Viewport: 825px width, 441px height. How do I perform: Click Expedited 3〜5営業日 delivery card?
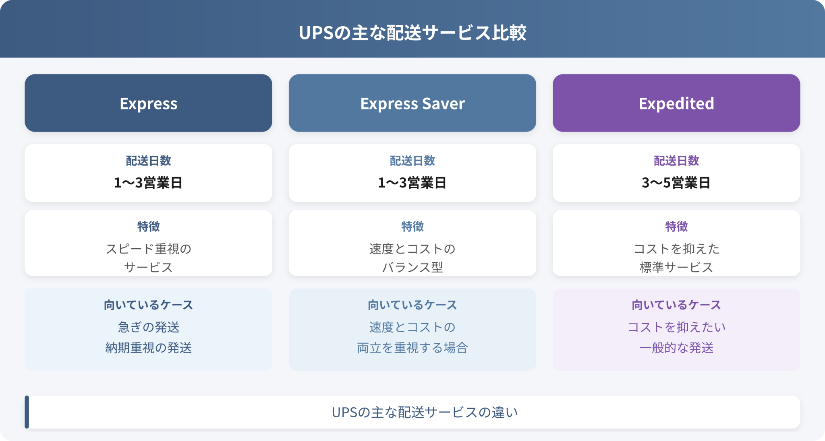676,173
